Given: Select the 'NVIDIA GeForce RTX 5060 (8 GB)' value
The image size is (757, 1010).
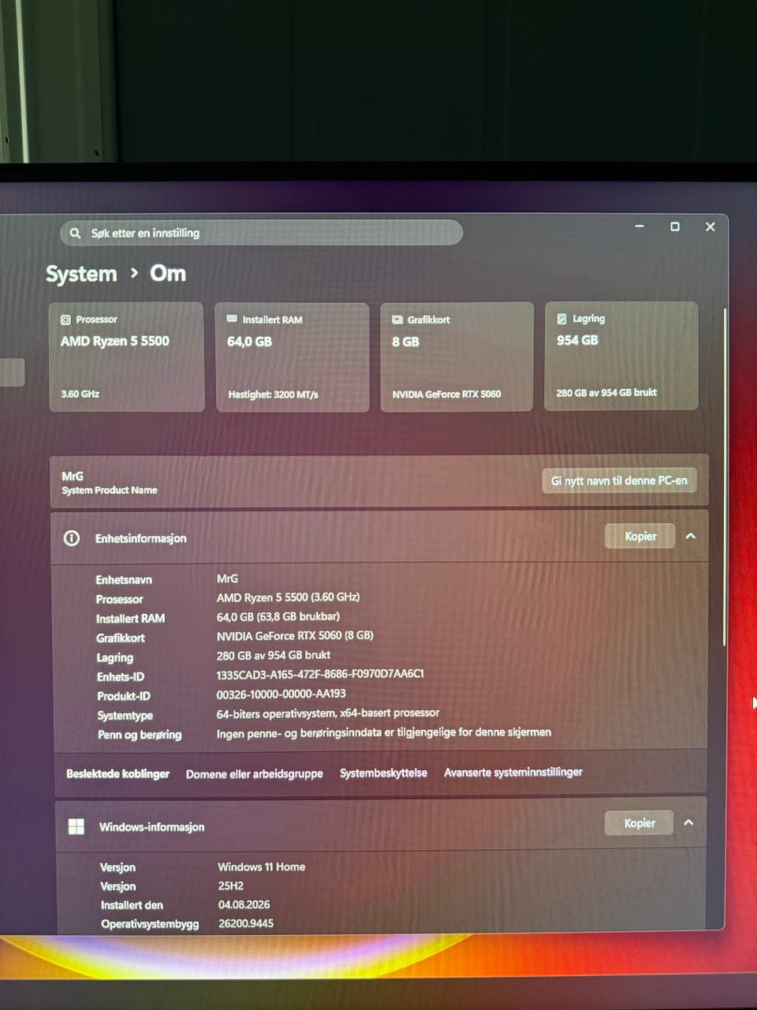Looking at the screenshot, I should click(295, 635).
